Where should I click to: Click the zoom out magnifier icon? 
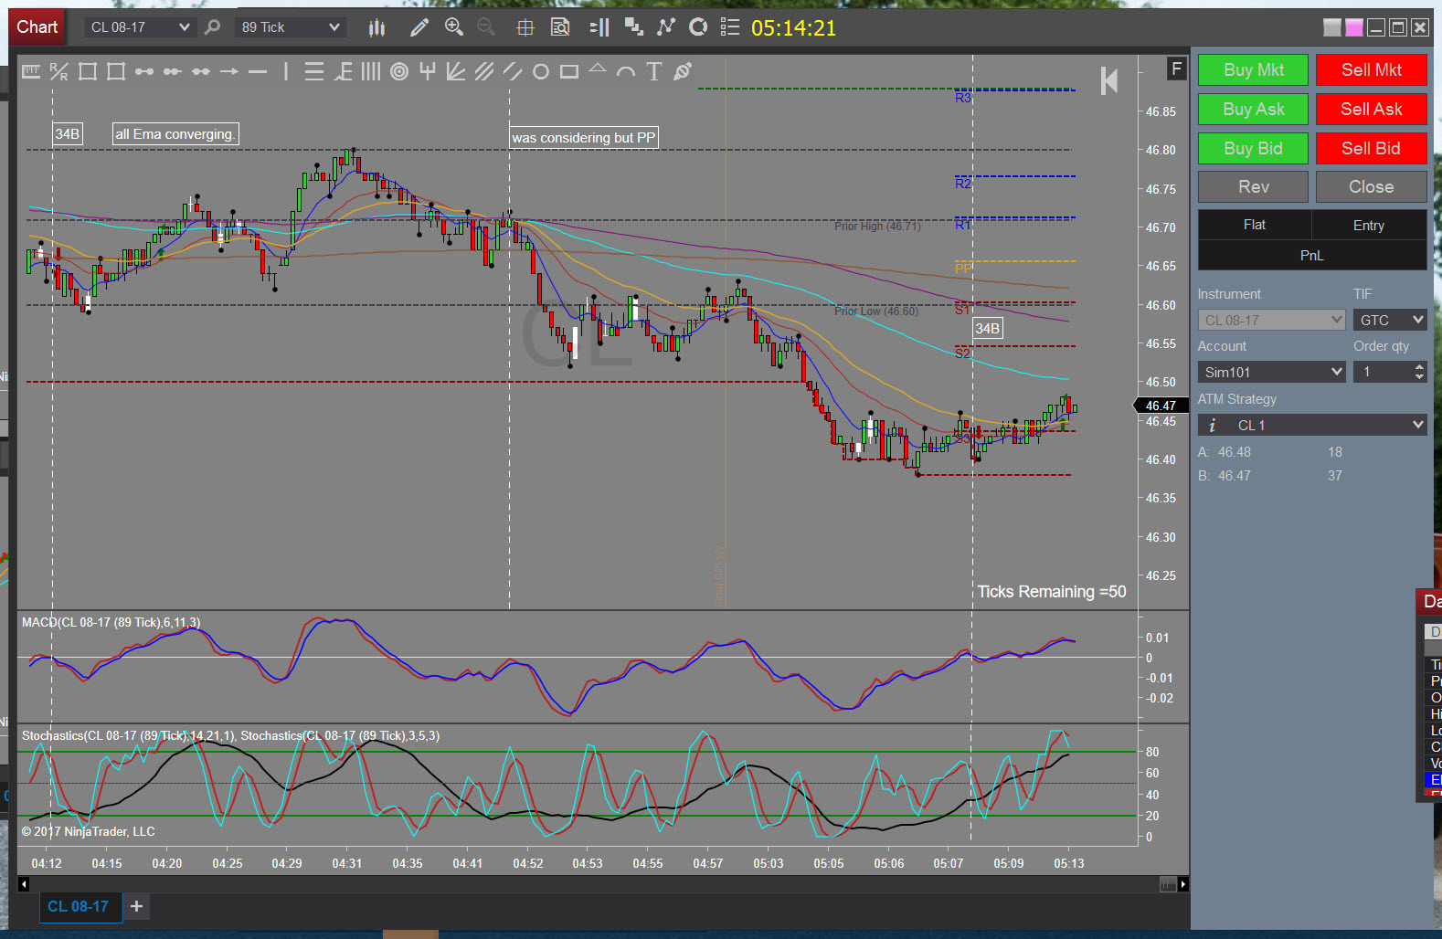(x=486, y=27)
